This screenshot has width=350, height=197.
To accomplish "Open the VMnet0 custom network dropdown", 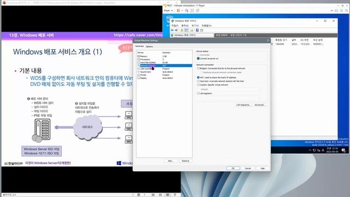I will [x=230, y=89].
